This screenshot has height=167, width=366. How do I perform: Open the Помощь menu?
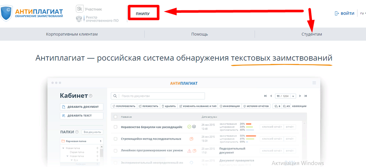pyautogui.click(x=199, y=34)
